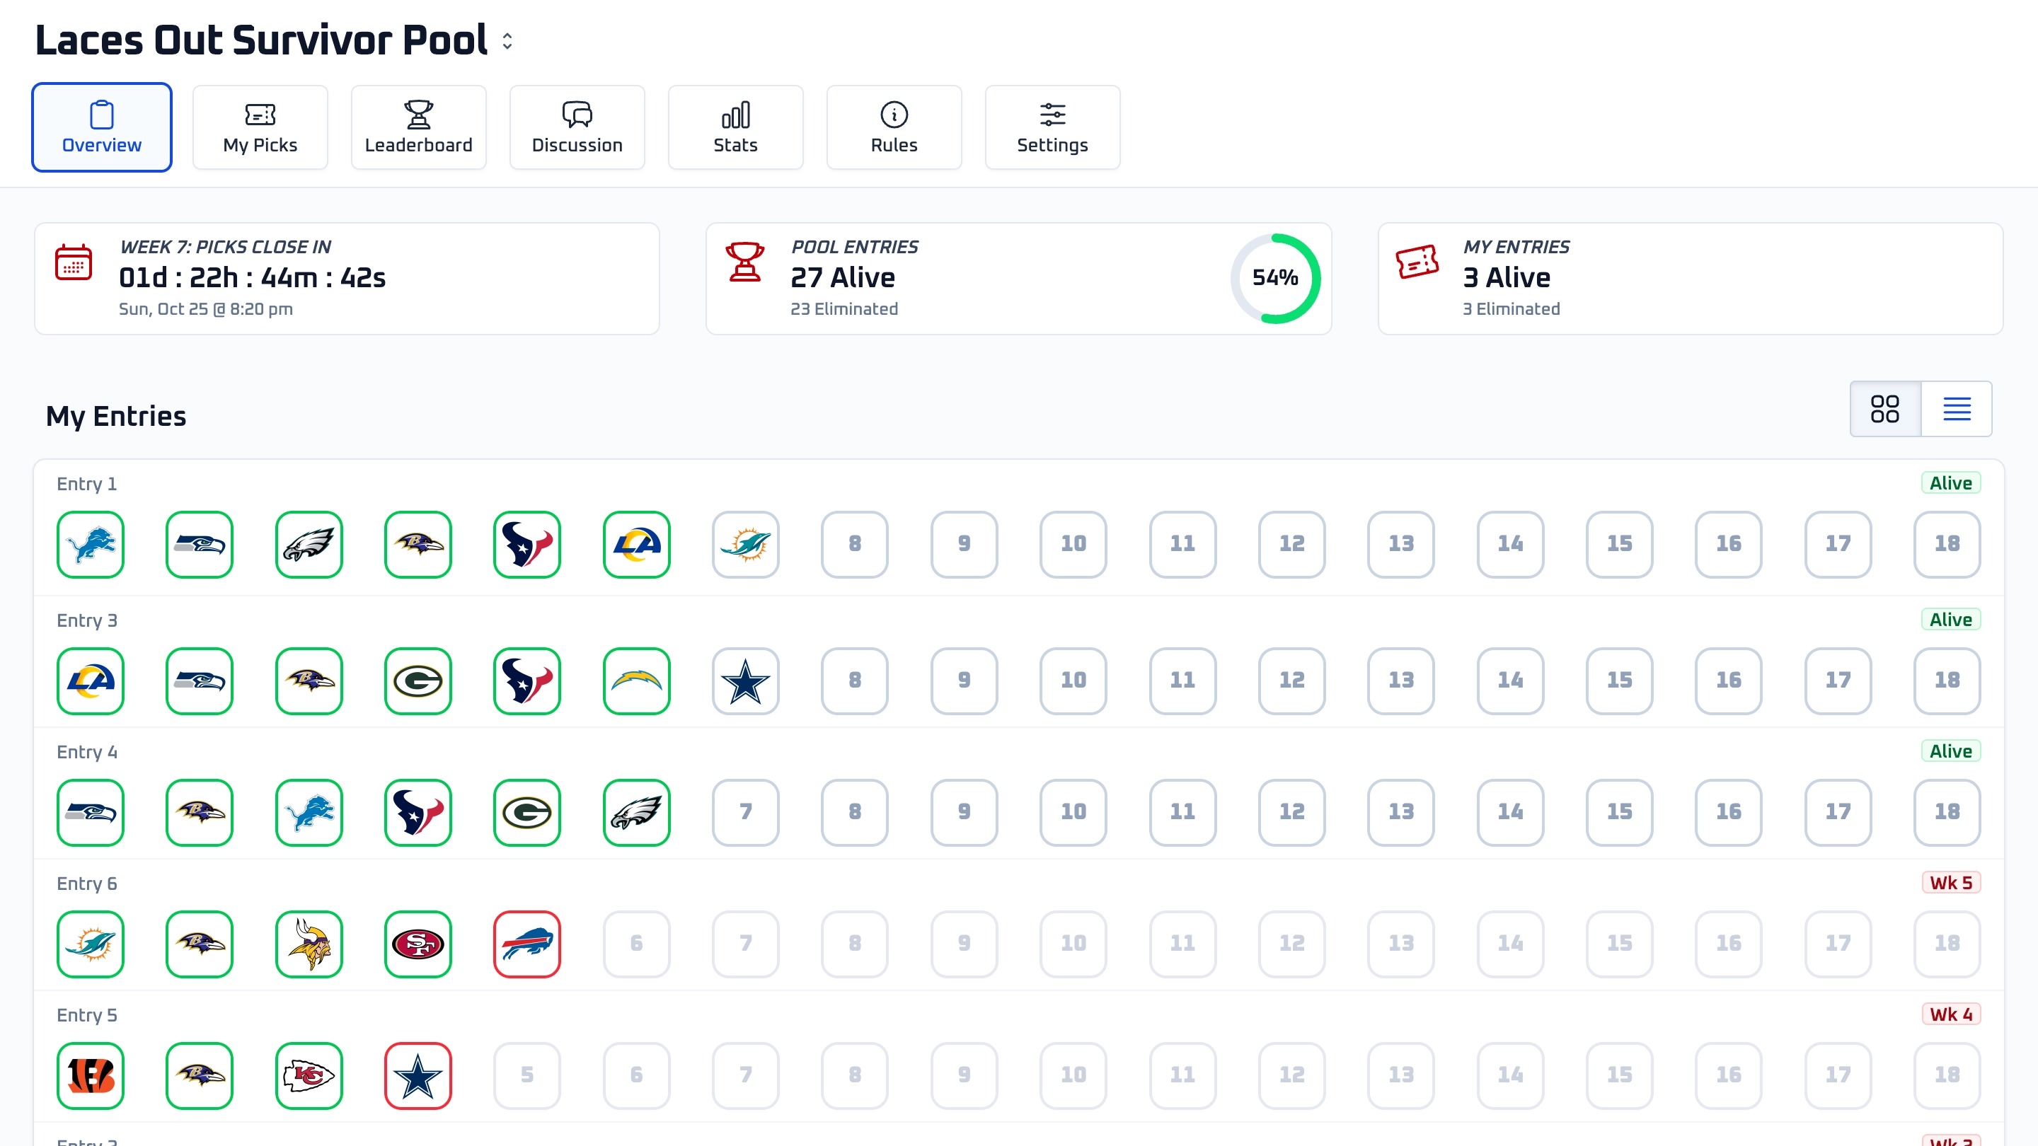2038x1146 pixels.
Task: Switch My Entries to grid view
Action: [1885, 409]
